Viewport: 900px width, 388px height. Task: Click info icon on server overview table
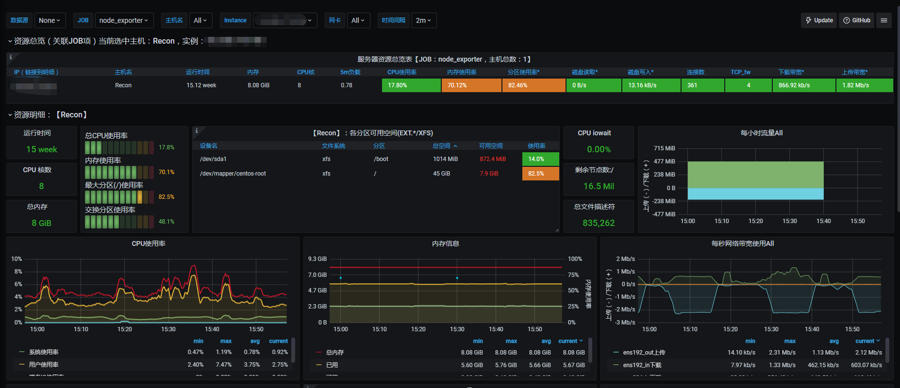(11, 57)
